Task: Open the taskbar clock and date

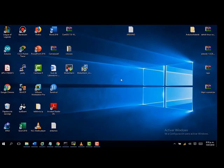Action: click(x=210, y=144)
